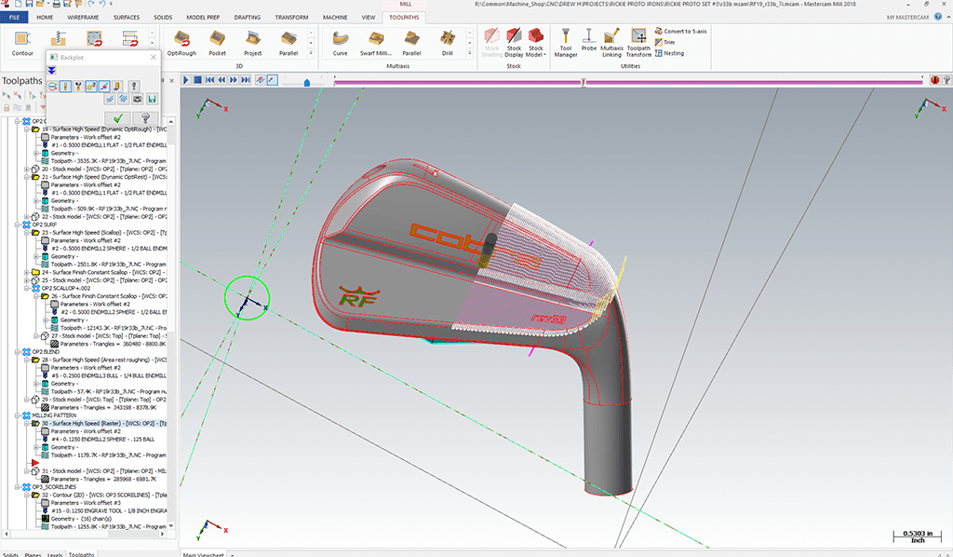This screenshot has width=953, height=557.
Task: Switch to the SURFACES ribbon tab
Action: 127,17
